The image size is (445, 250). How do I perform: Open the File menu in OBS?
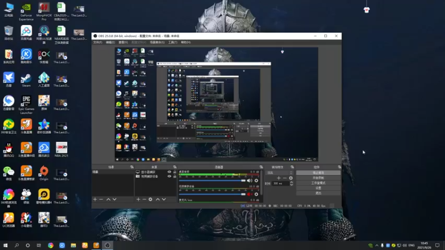(97, 42)
